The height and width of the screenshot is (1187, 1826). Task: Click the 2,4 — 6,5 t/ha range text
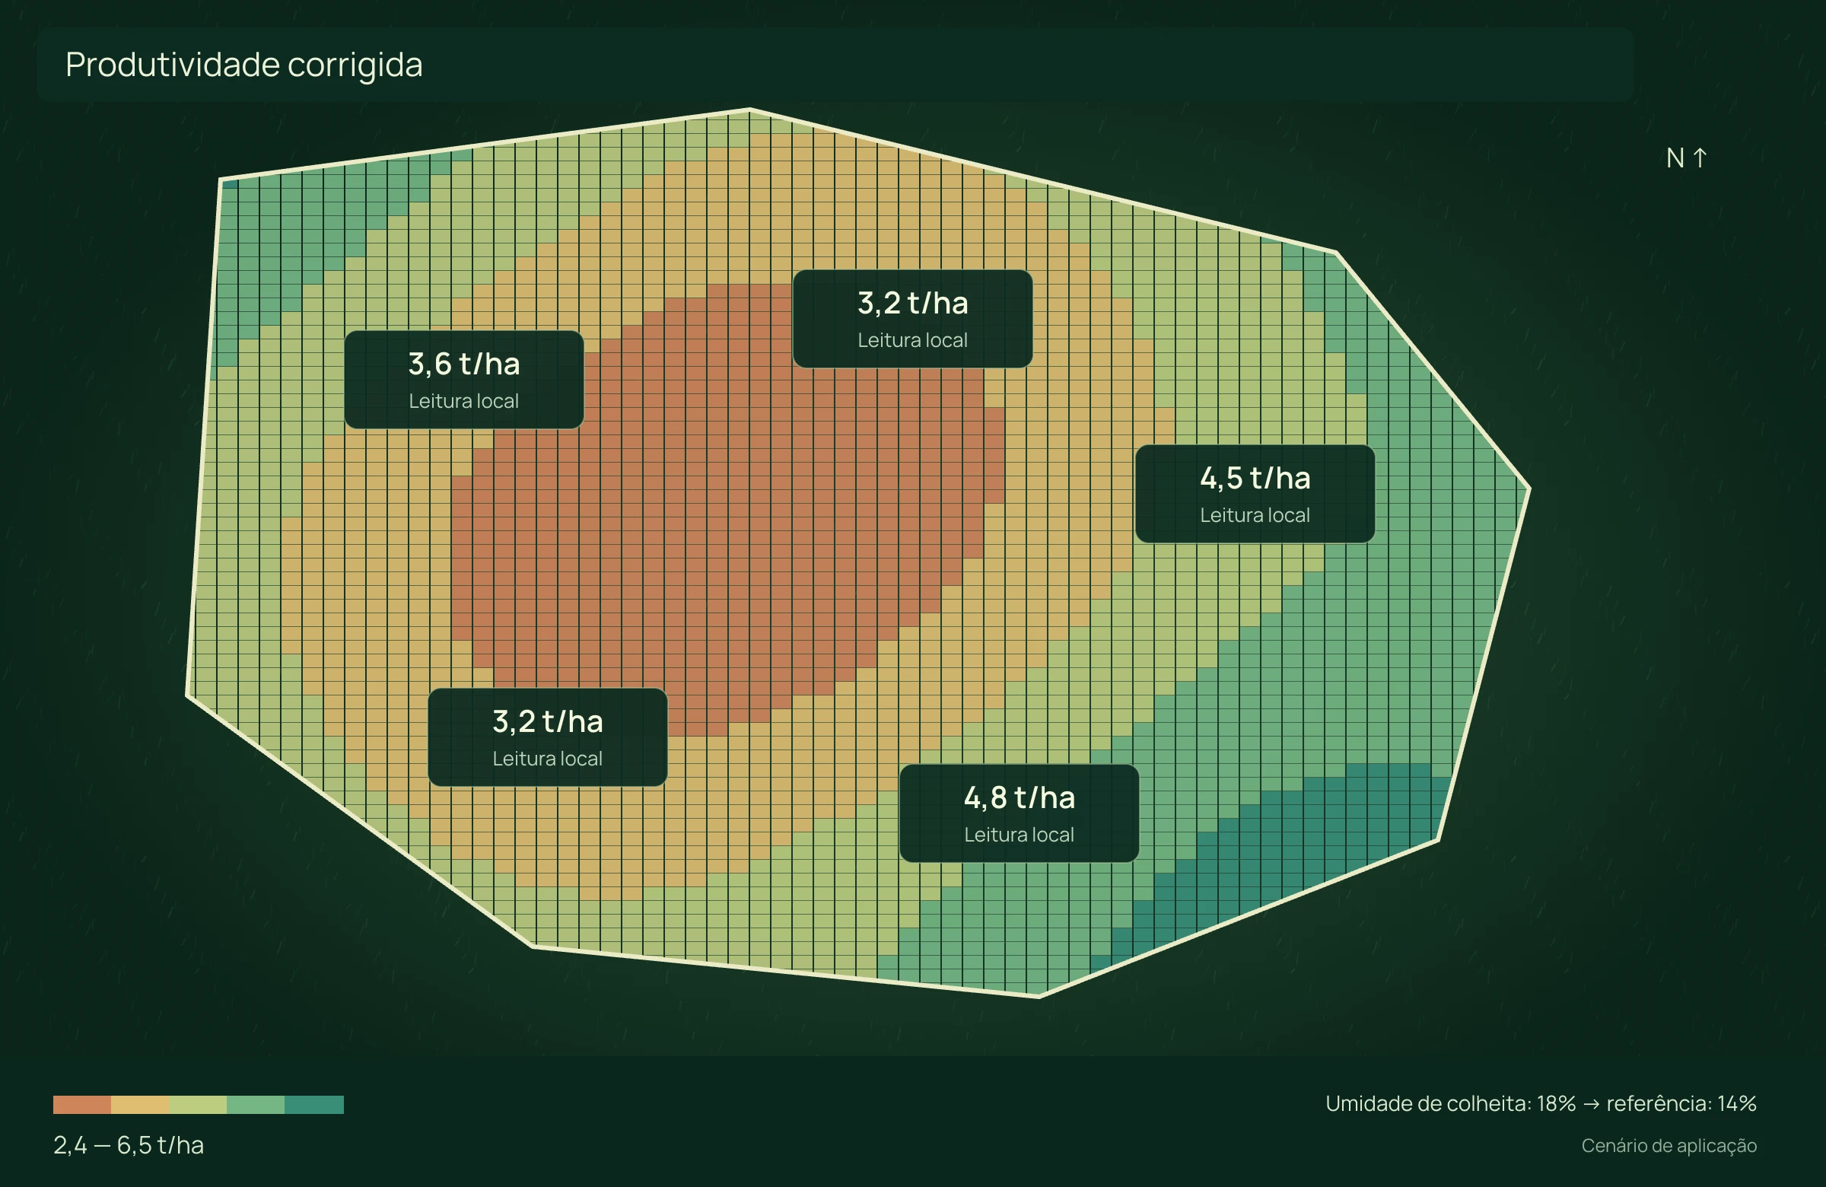(129, 1145)
